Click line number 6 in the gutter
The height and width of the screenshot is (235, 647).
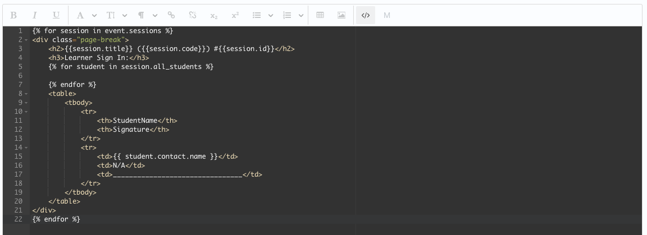(x=21, y=76)
